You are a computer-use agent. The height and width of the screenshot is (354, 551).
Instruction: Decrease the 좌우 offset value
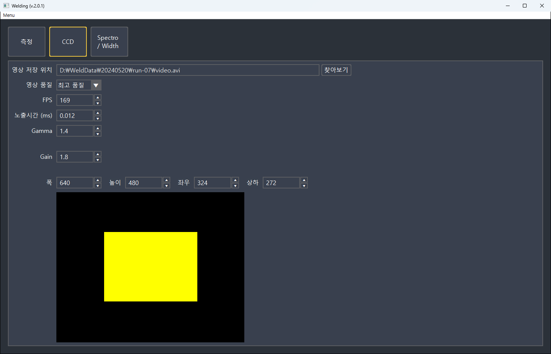(x=235, y=186)
